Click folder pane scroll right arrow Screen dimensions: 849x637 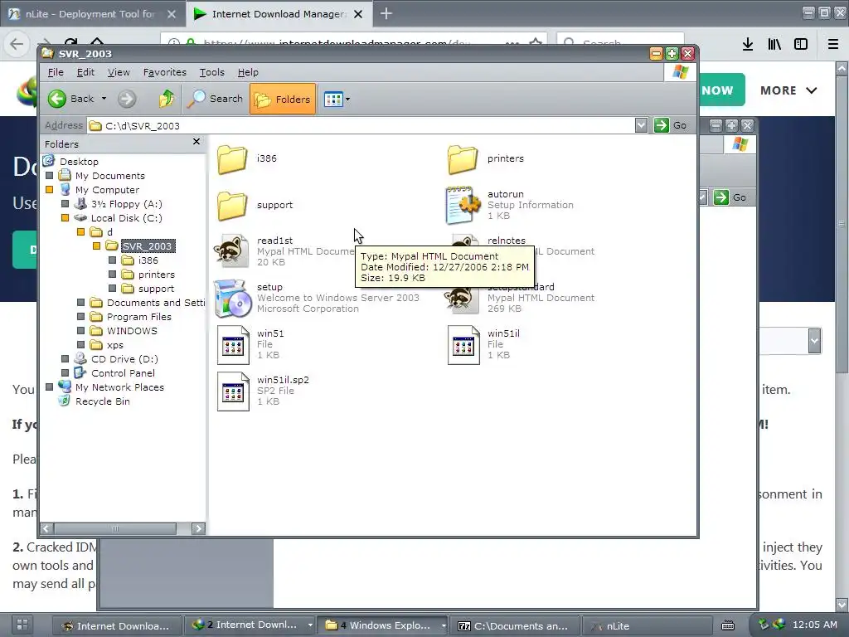click(199, 528)
